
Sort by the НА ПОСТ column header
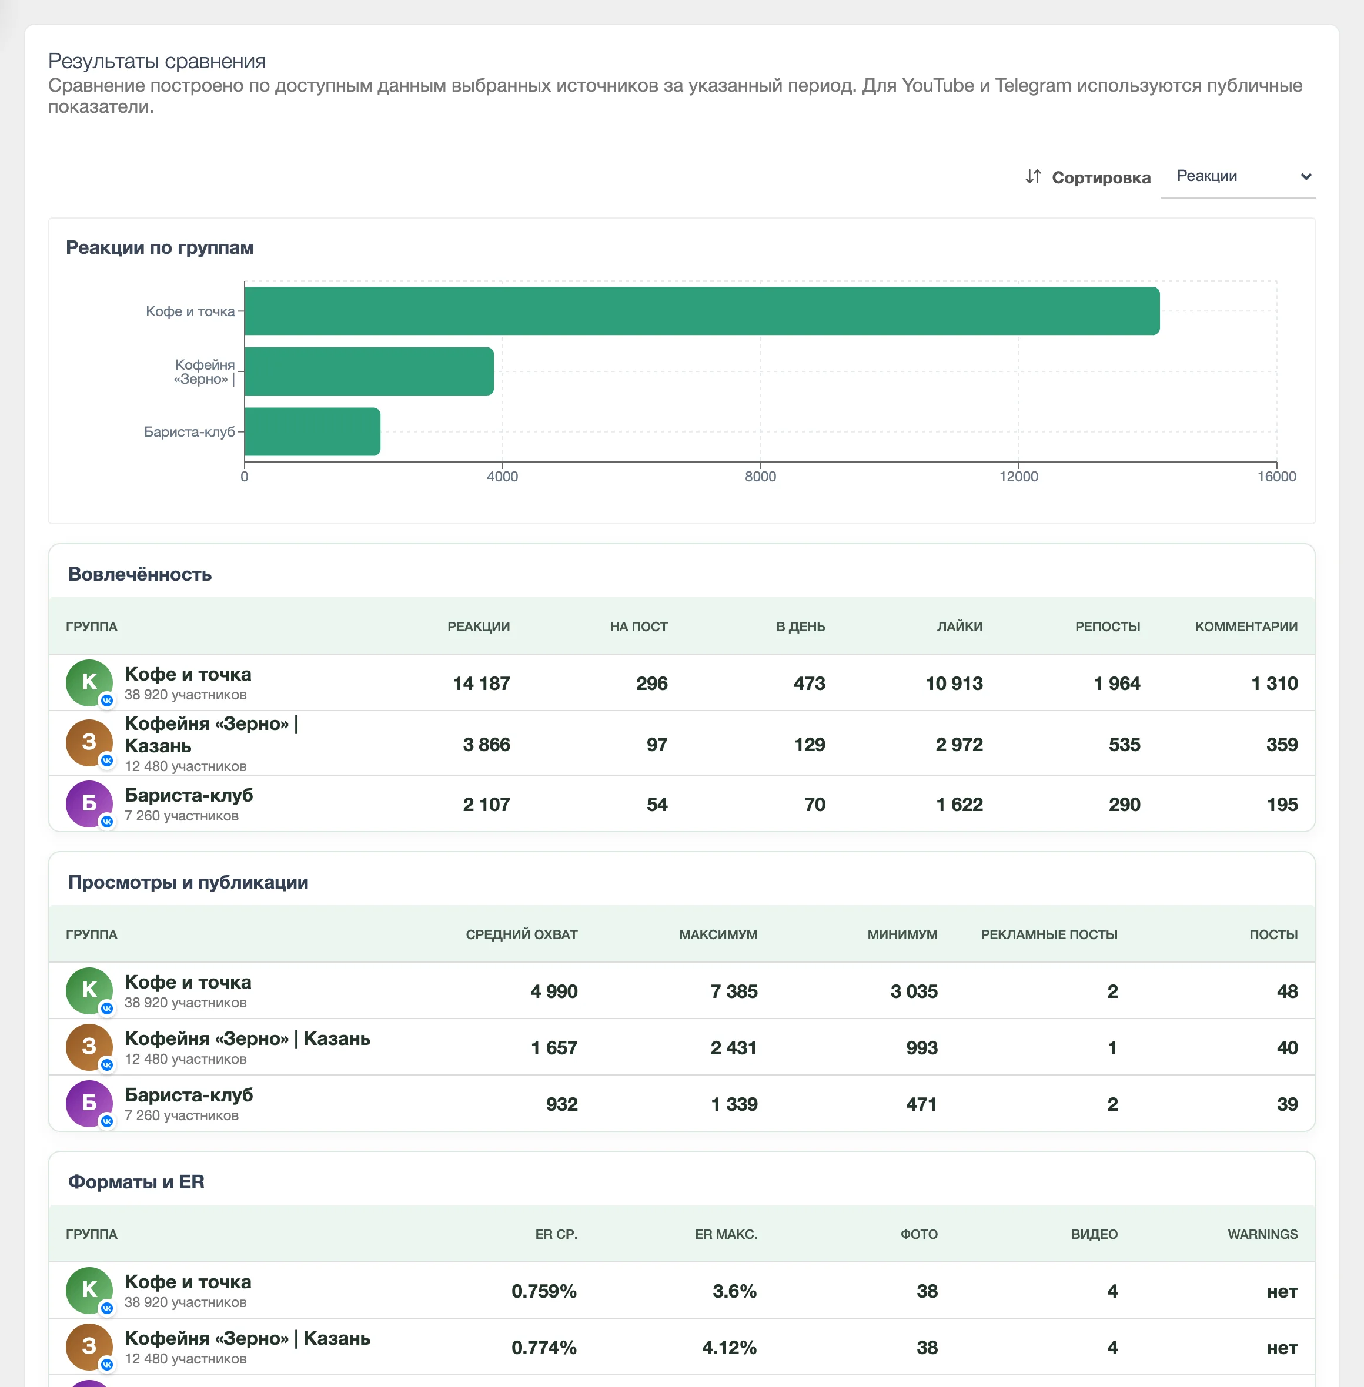click(x=638, y=627)
